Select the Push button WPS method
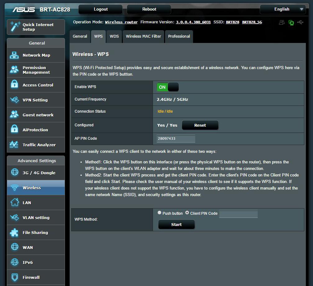Viewport: 313px width, 286px height. [x=159, y=213]
